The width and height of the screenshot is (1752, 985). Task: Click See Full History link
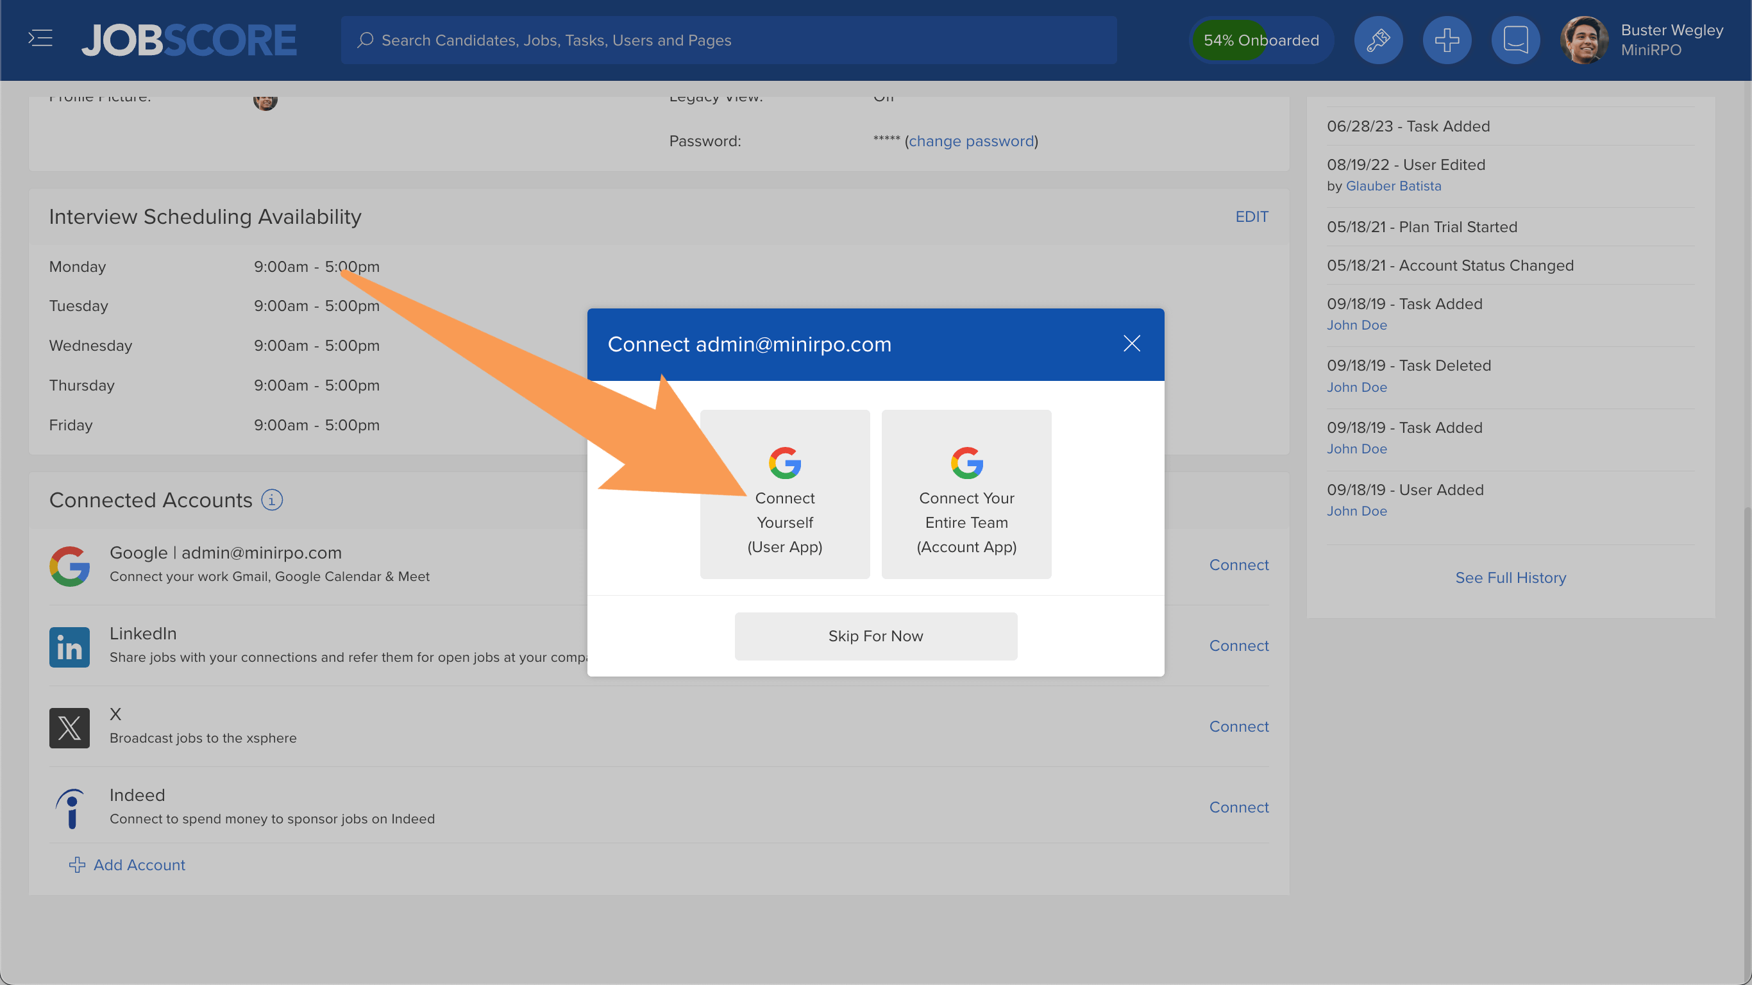tap(1511, 578)
